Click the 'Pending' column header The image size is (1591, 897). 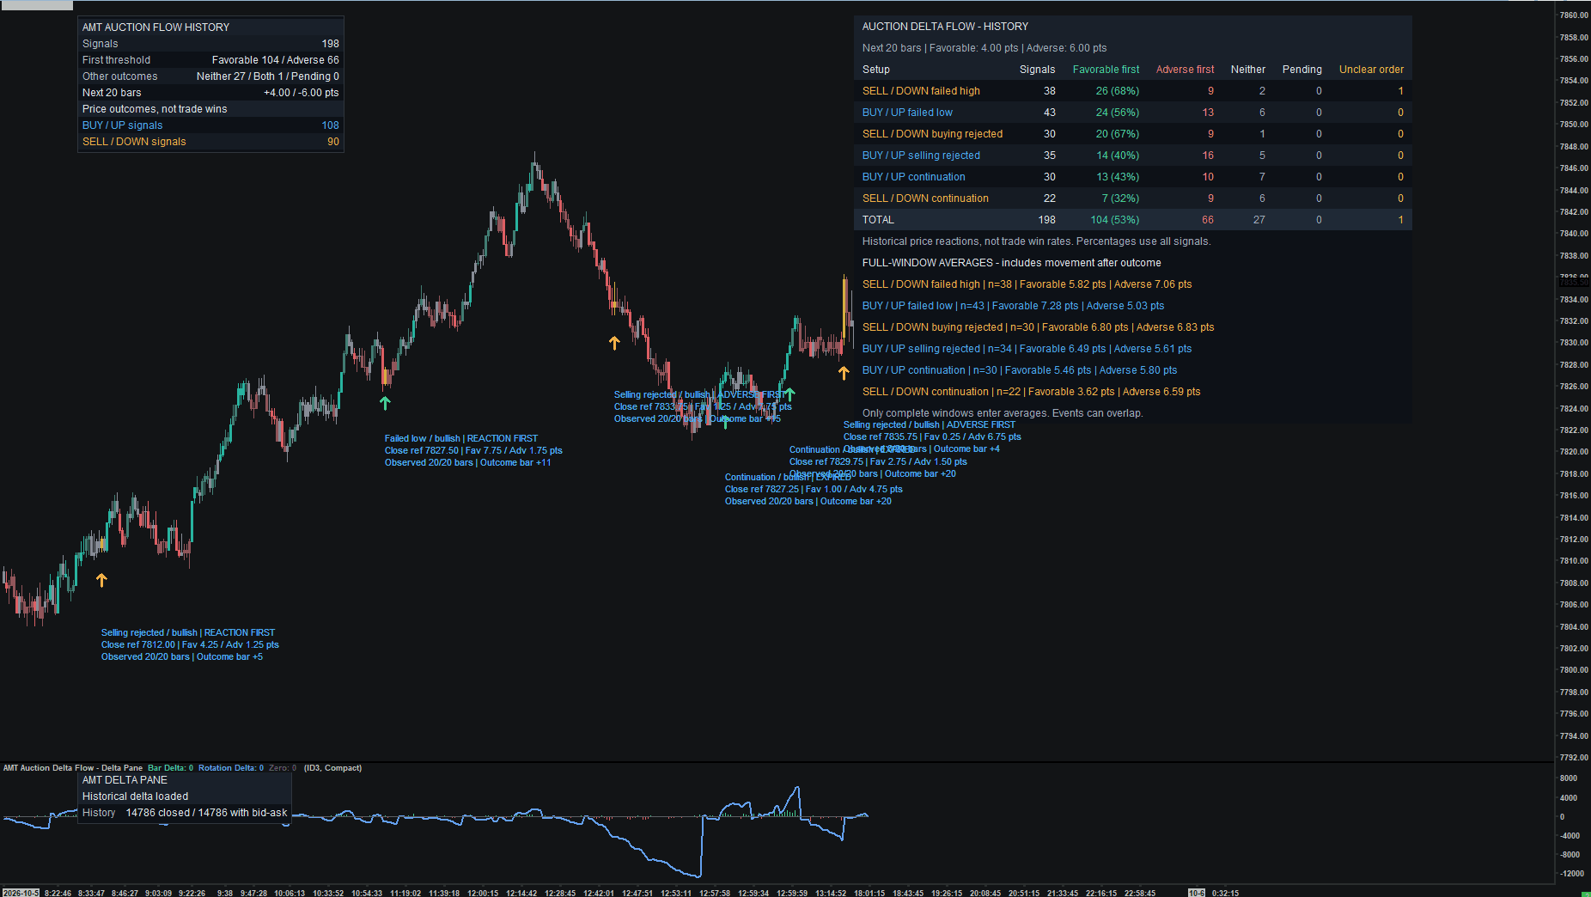(x=1301, y=70)
